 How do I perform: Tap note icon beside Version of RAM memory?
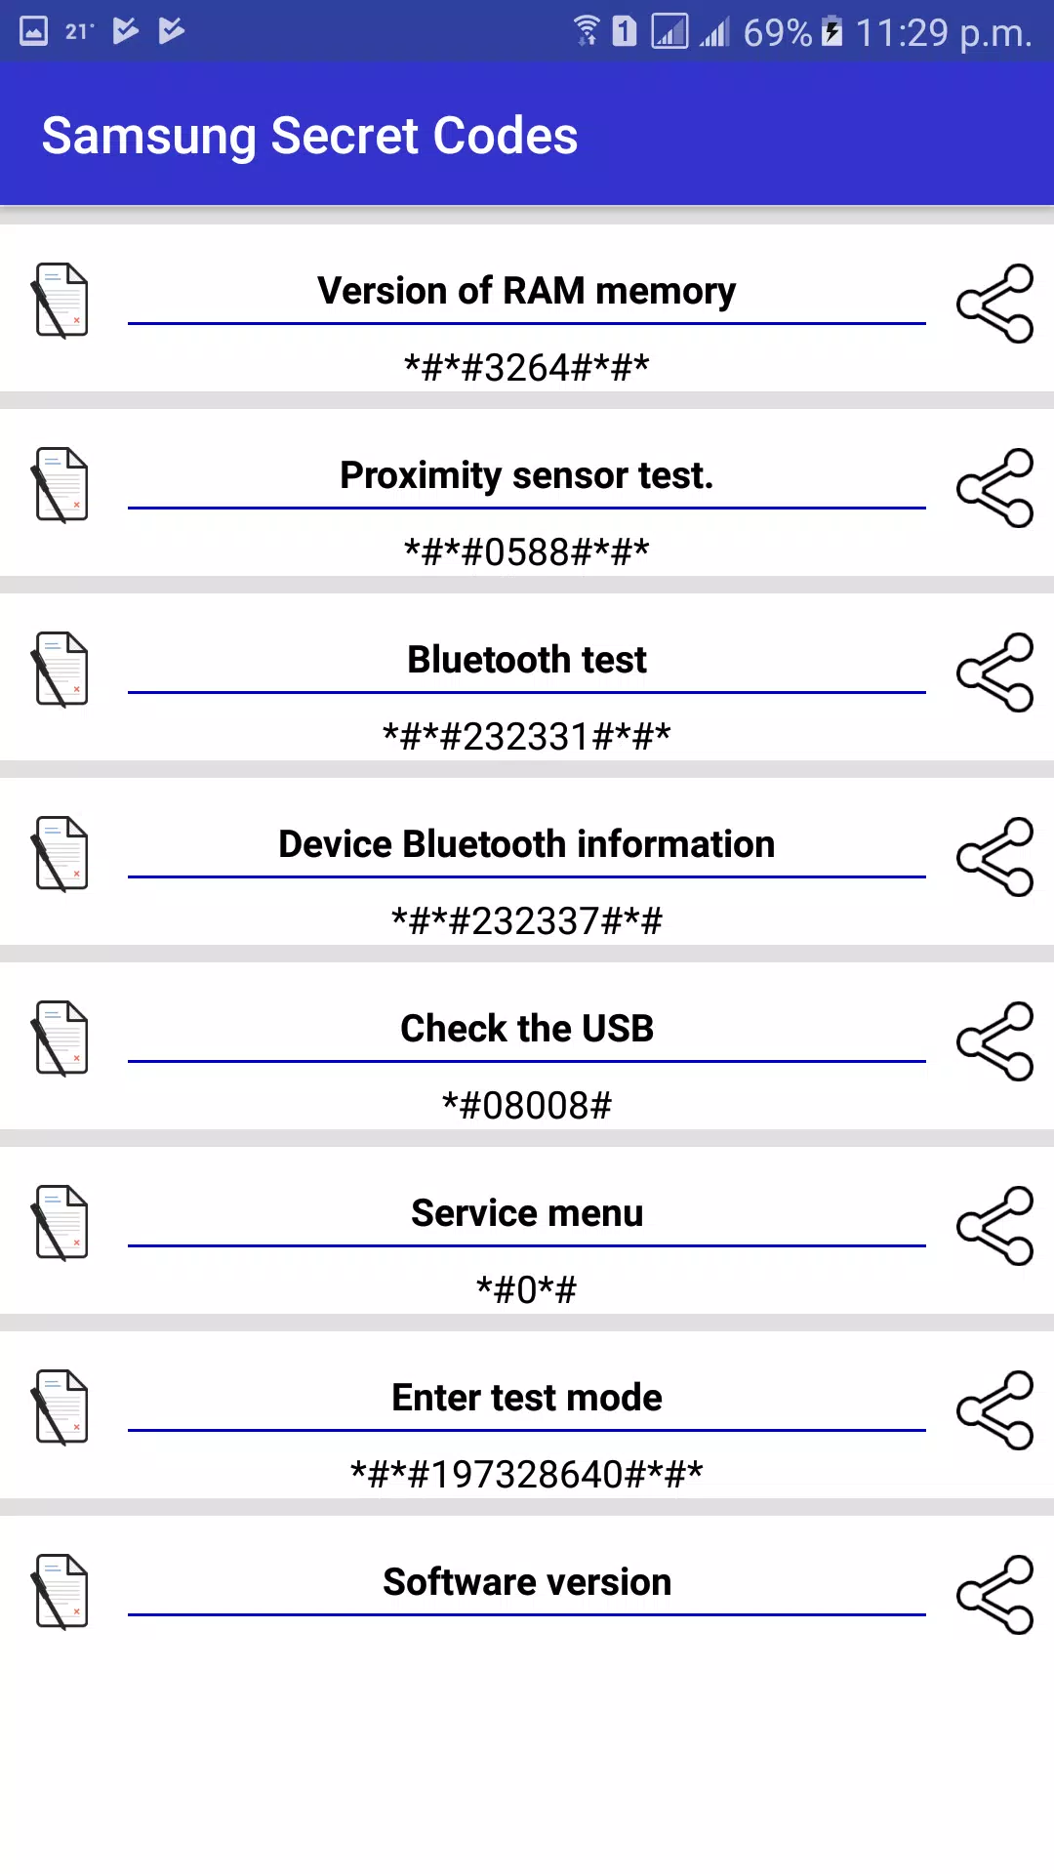coord(61,301)
